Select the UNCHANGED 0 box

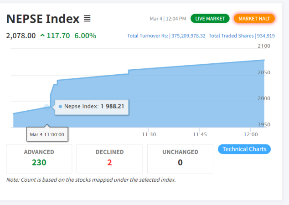(180, 158)
